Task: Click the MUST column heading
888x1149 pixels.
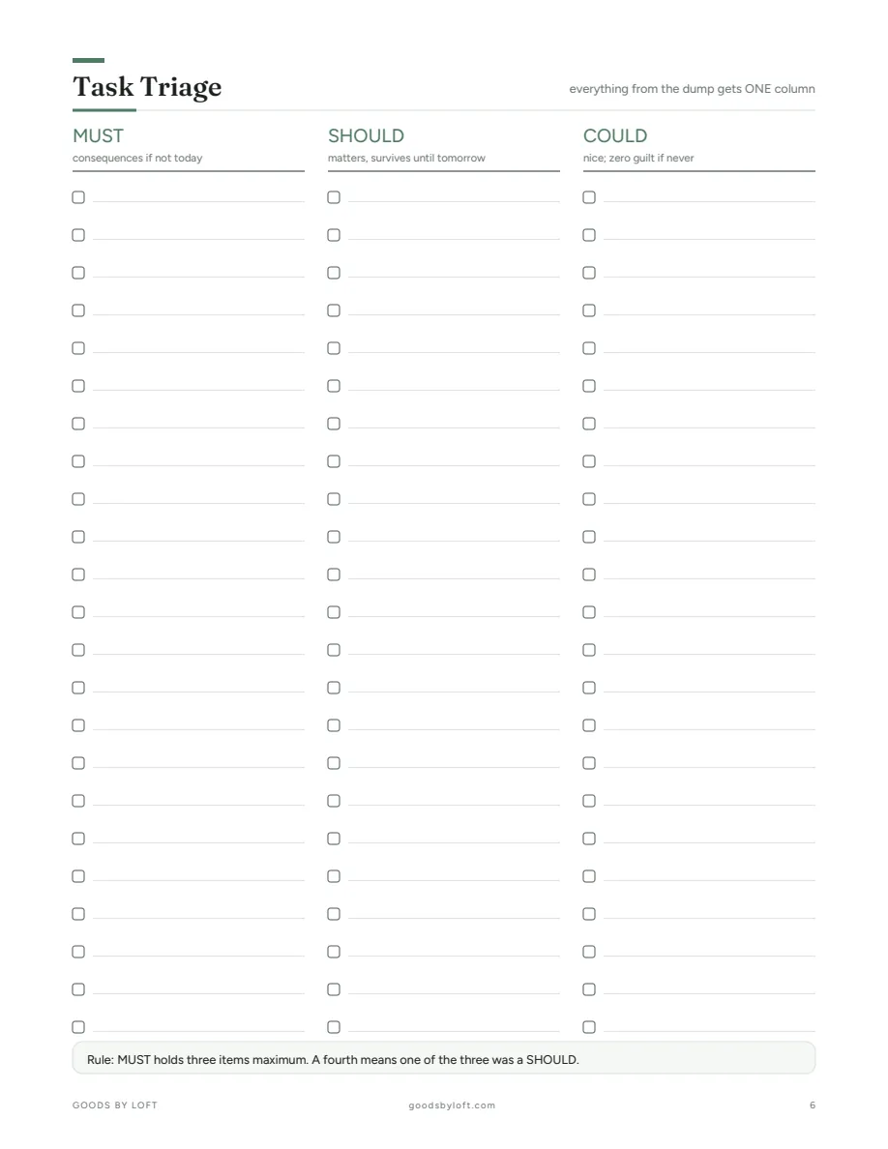Action: pyautogui.click(x=98, y=135)
